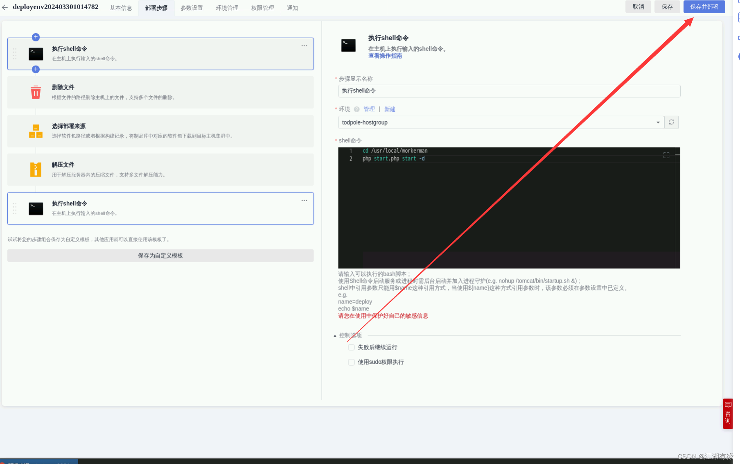Enable 使用sudo权限执行 checkbox
This screenshot has width=740, height=464.
tap(351, 362)
